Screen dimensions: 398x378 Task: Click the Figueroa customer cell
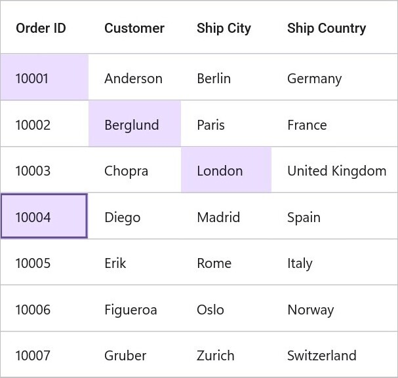point(135,308)
